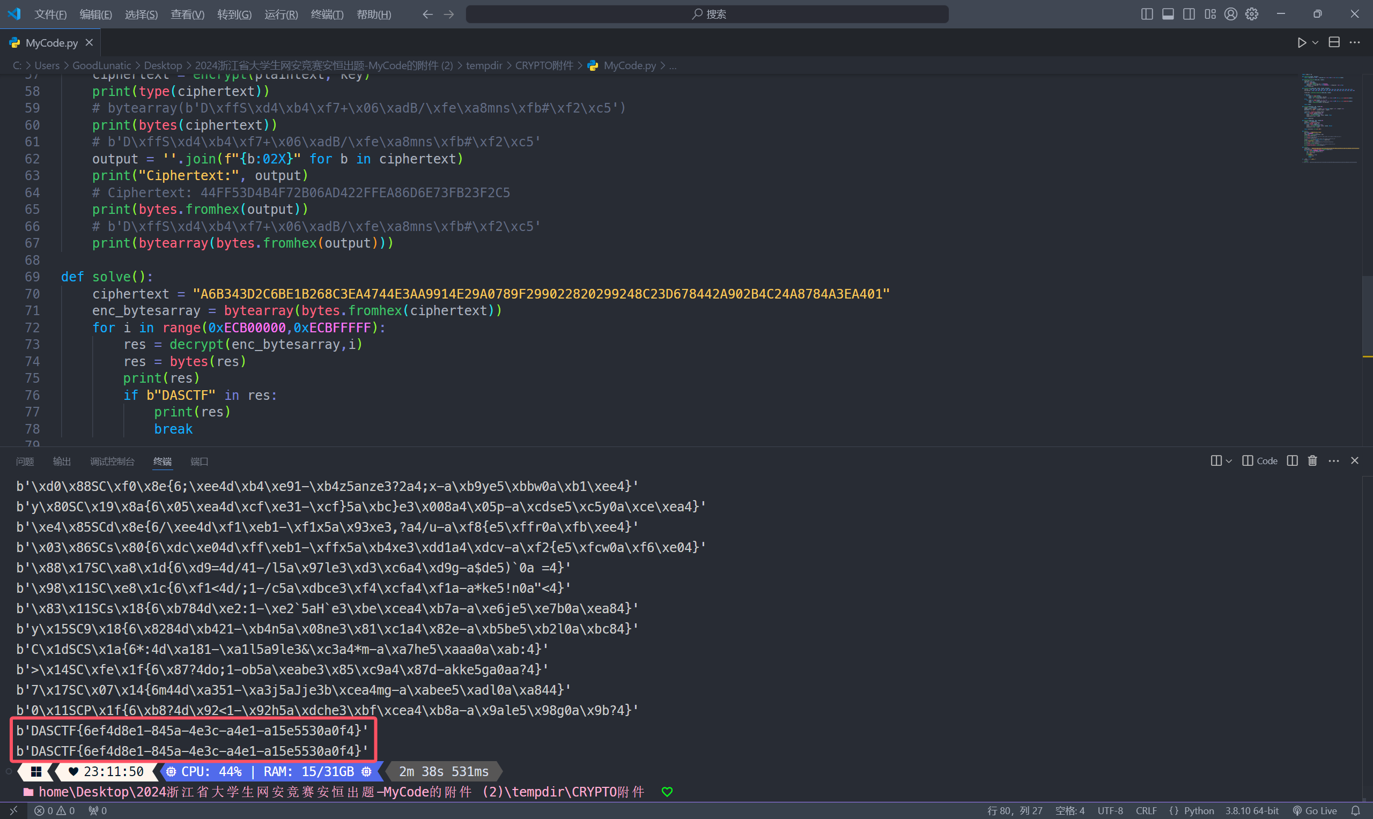Toggle the bottom panel layout icon
The height and width of the screenshot is (819, 1373).
coord(1168,14)
